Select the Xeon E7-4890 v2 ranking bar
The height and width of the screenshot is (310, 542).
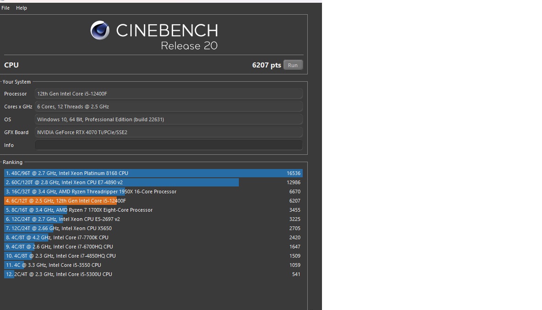point(122,182)
